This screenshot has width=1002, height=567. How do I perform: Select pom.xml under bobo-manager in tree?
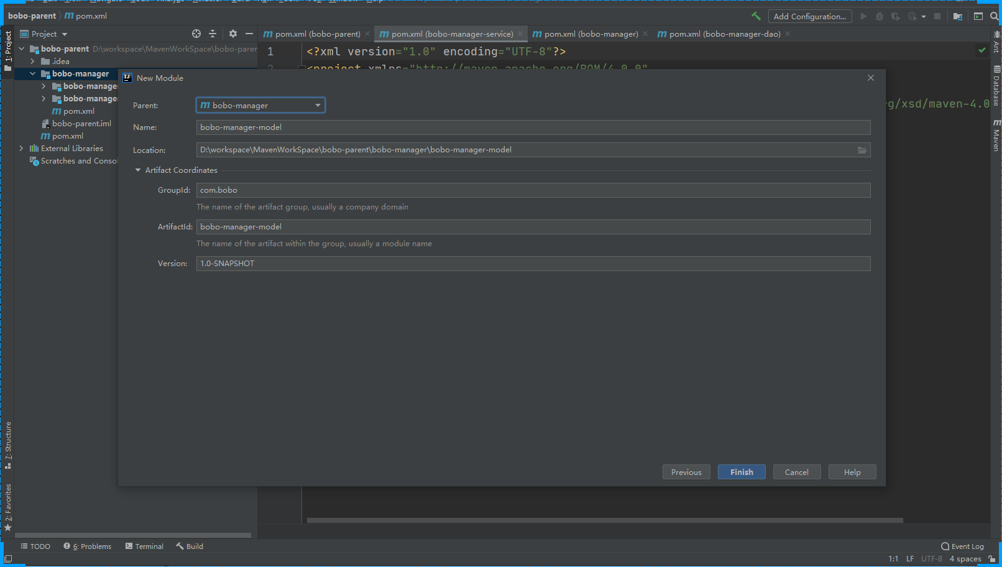[79, 111]
